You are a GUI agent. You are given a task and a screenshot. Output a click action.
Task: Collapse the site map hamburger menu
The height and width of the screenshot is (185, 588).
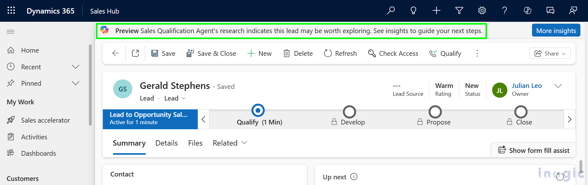(x=10, y=32)
